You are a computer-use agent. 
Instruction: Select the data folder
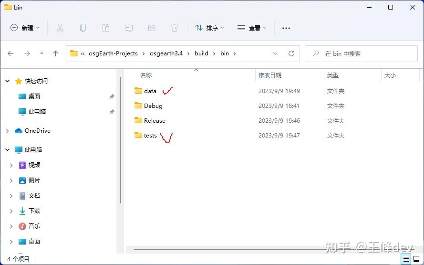click(x=150, y=91)
